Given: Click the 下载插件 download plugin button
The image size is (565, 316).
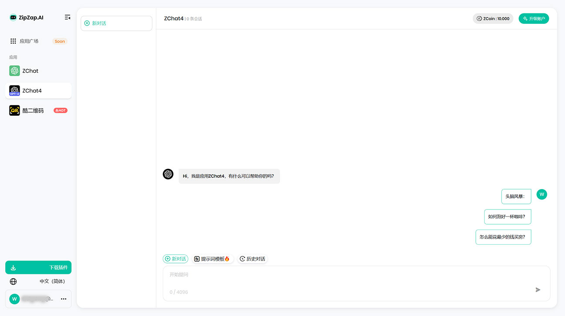Looking at the screenshot, I should [38, 267].
